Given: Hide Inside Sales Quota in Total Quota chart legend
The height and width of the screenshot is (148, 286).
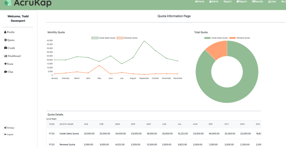Looking at the screenshot, I should [216, 38].
